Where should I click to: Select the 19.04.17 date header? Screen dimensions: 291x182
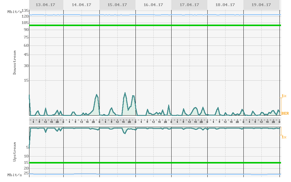pos(261,5)
